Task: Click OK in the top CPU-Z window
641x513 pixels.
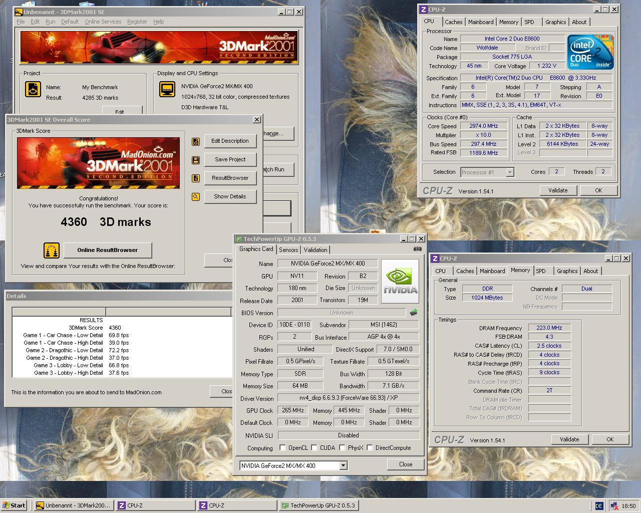Action: tap(598, 190)
